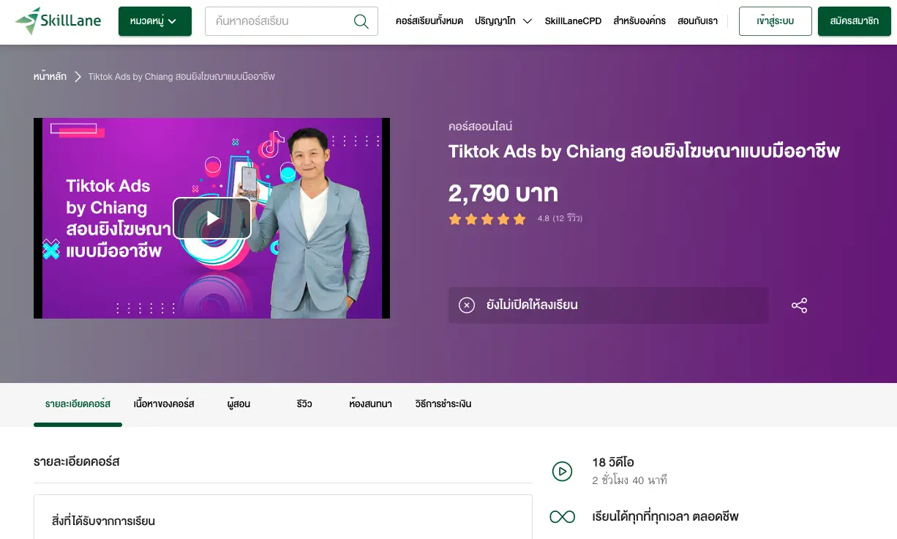
Task: Click the คอร์สออนไลน์ label text
Action: click(x=480, y=127)
